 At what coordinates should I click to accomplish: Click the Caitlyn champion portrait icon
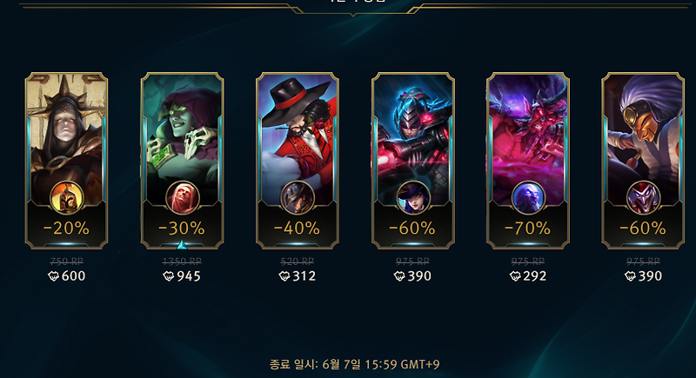[x=412, y=197]
